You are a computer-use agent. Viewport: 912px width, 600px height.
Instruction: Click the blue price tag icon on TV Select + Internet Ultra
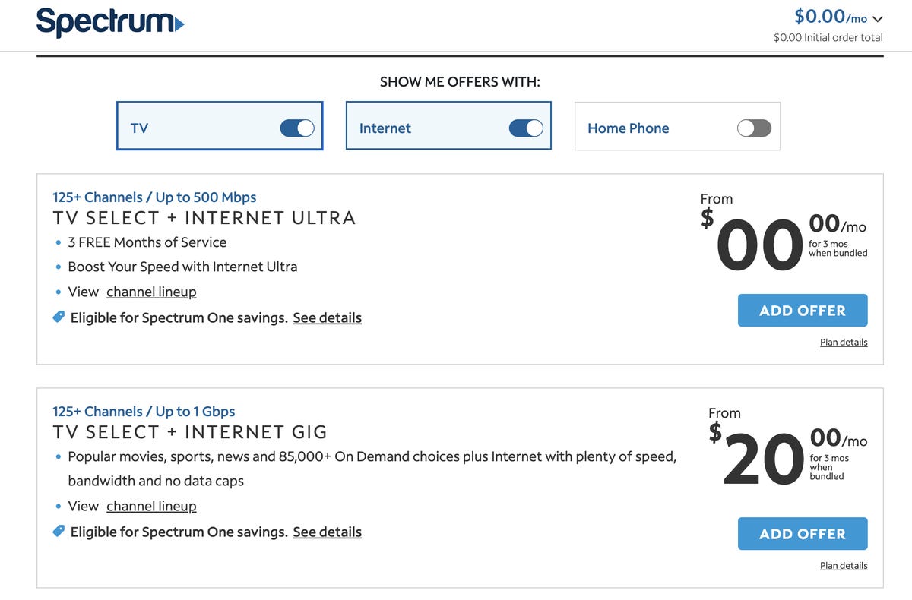point(59,316)
